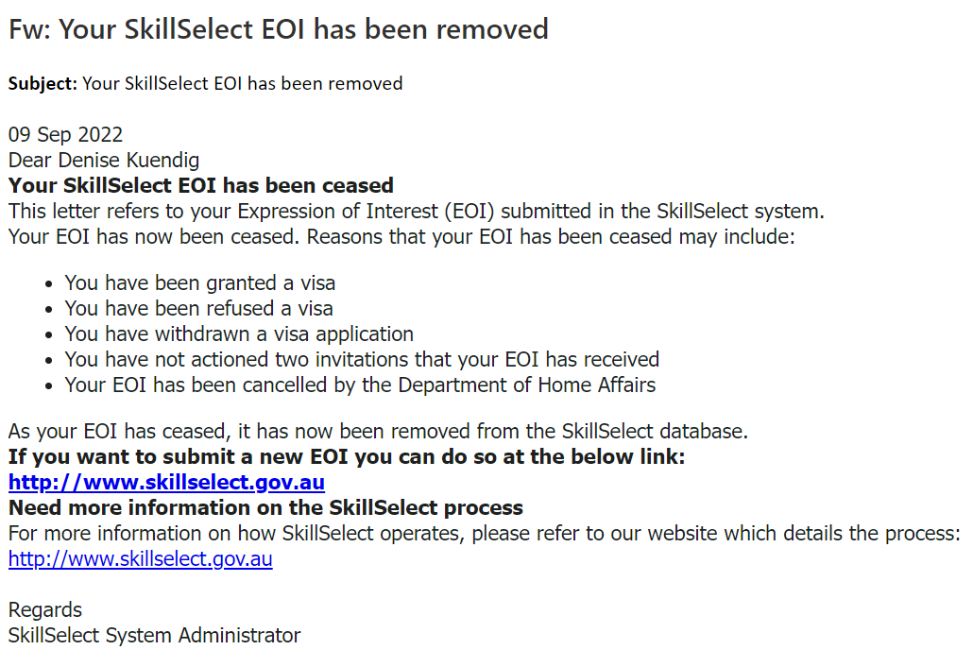Open the non-bold skillselect.gov.au link at bottom
973x650 pixels.
[x=140, y=558]
